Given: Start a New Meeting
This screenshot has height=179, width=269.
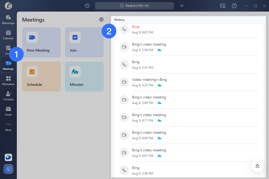Looking at the screenshot, I should pyautogui.click(x=41, y=42).
